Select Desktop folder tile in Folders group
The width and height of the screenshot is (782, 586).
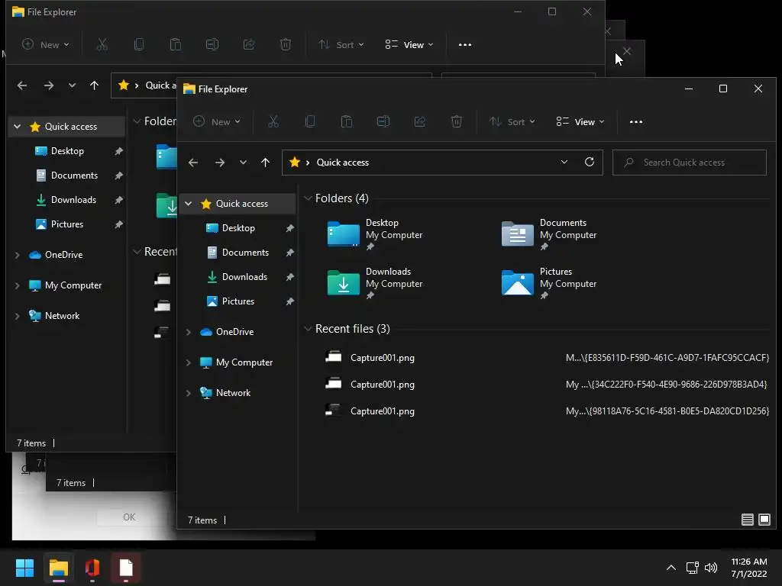375,233
